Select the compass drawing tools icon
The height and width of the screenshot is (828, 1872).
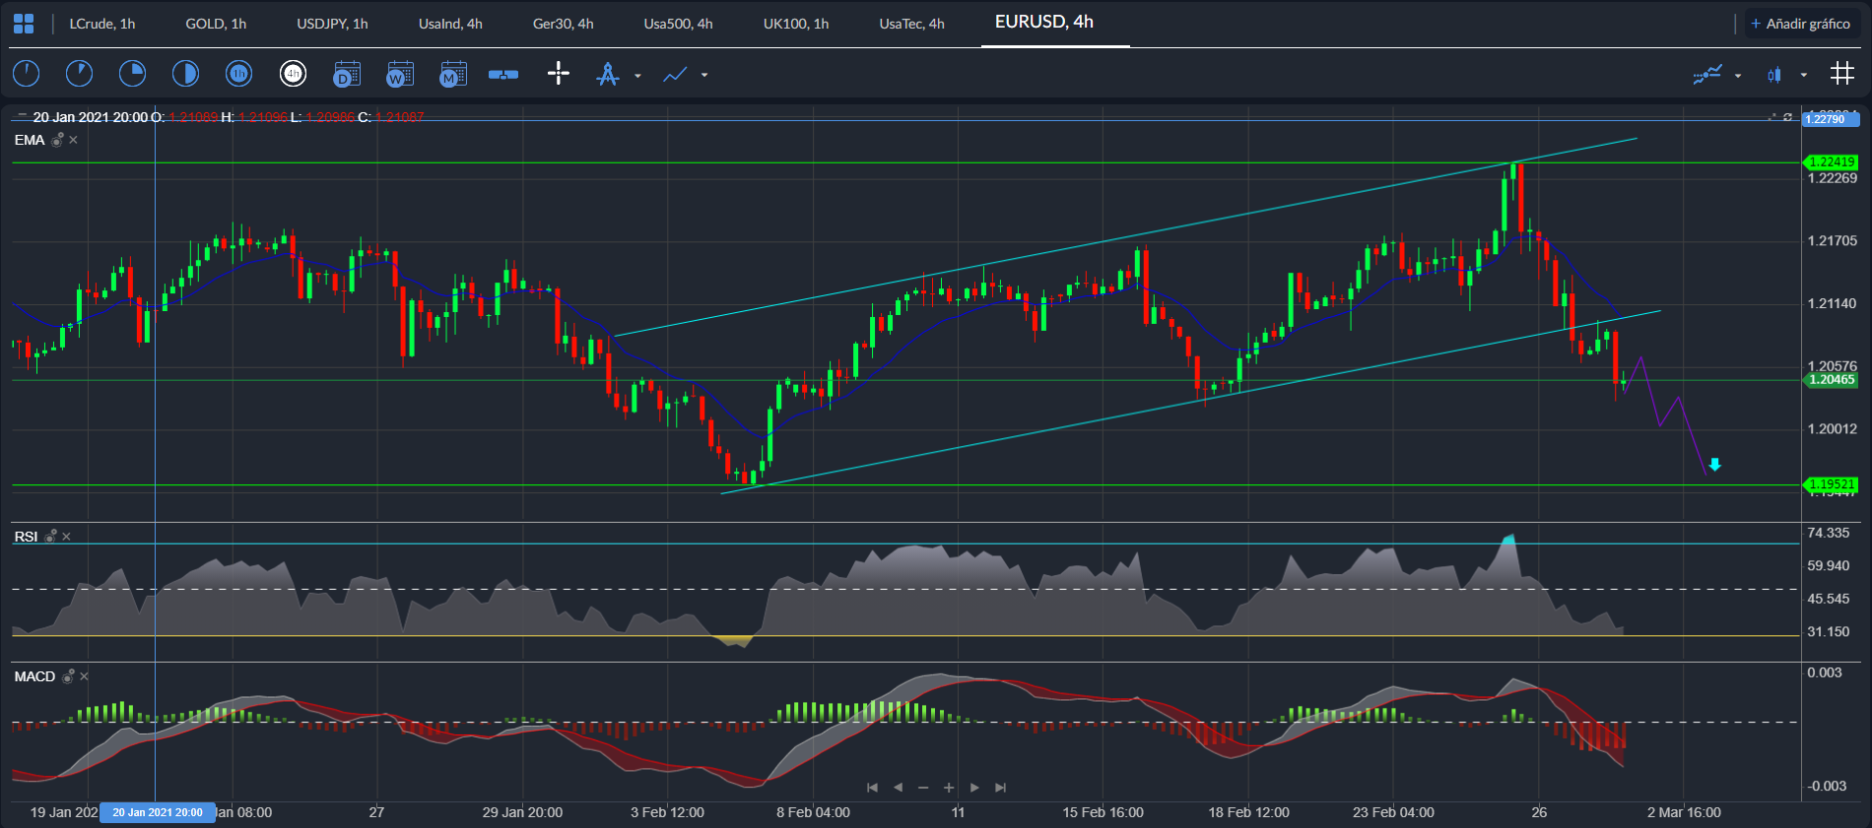608,74
